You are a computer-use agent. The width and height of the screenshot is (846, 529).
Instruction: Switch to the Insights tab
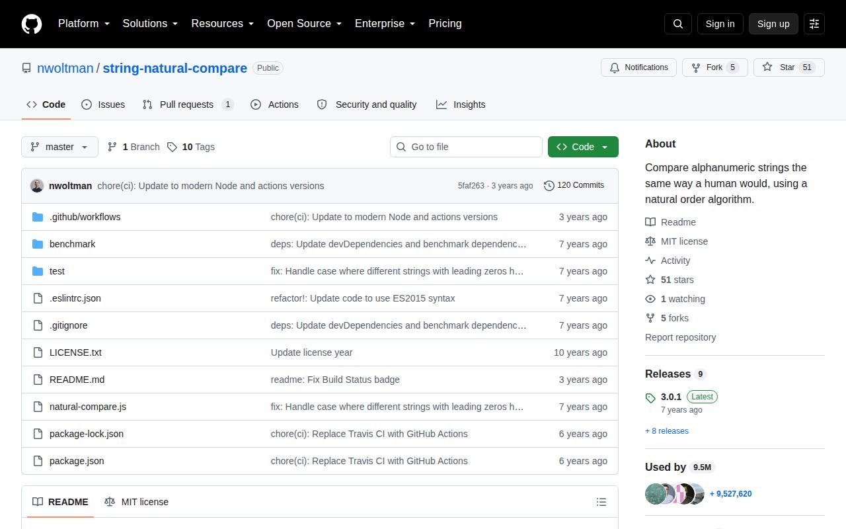click(x=461, y=104)
